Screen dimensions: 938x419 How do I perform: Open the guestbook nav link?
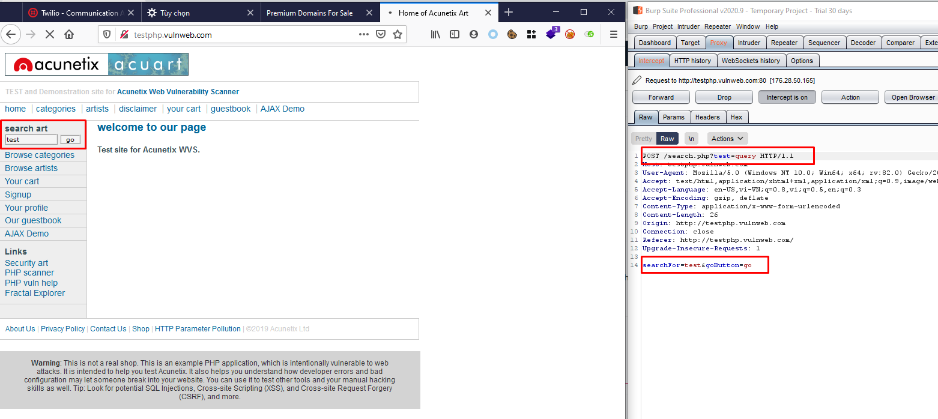click(231, 109)
